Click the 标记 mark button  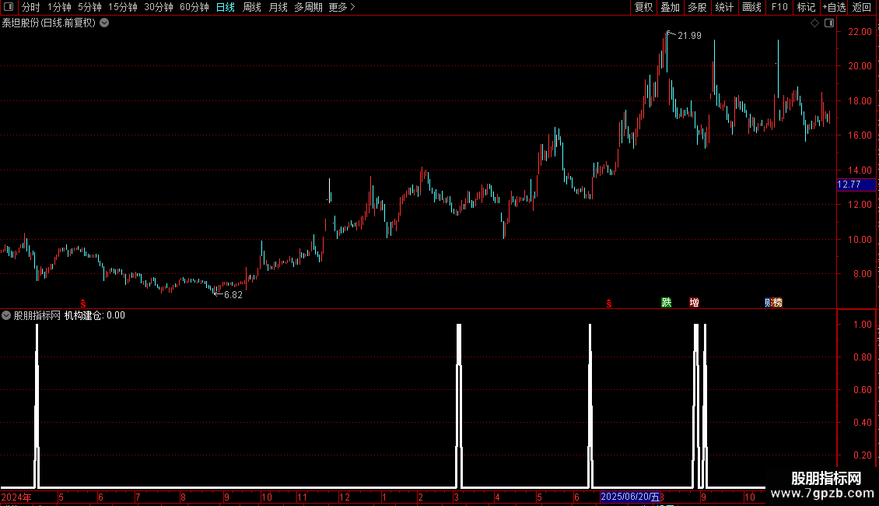click(x=806, y=7)
